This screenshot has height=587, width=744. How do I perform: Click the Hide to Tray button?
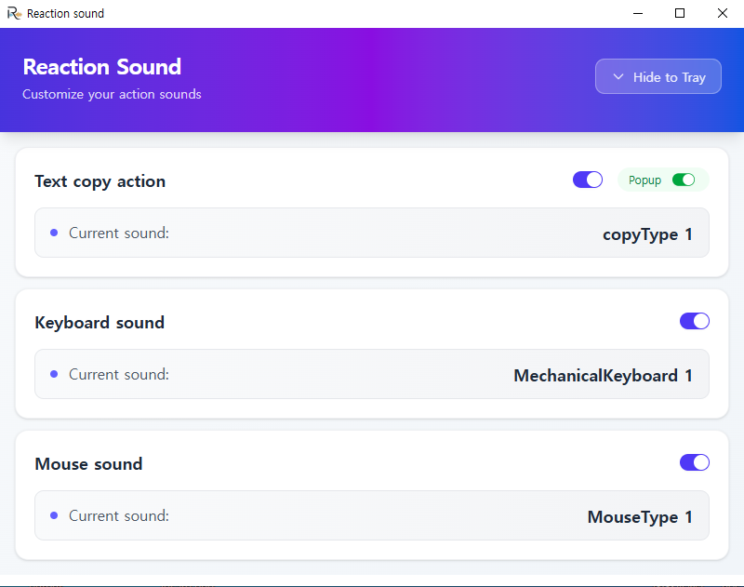[658, 77]
